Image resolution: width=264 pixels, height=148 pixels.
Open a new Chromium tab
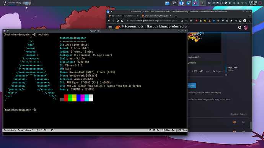click(176, 16)
